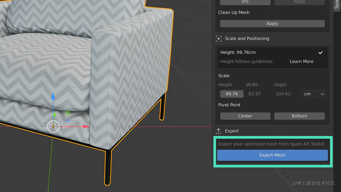Apply the Clean Up Mesh operation

pyautogui.click(x=272, y=23)
